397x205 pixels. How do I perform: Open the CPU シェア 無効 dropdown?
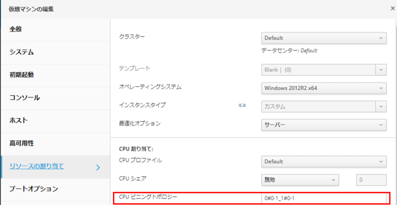click(300, 180)
